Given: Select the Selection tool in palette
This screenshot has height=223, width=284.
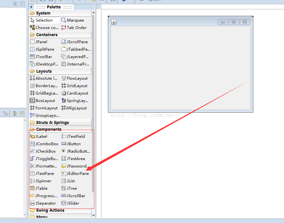Looking at the screenshot, I should pyautogui.click(x=44, y=20).
